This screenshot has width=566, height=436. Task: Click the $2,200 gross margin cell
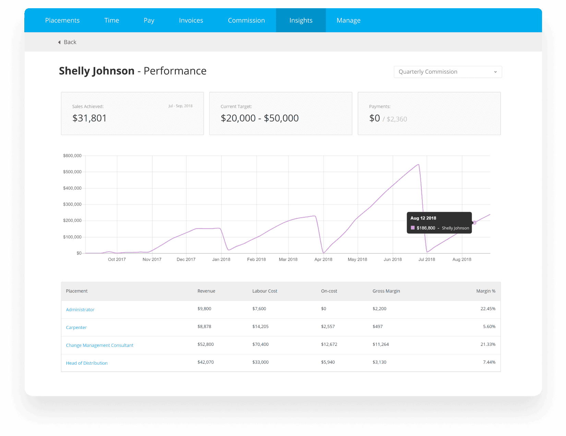click(x=380, y=309)
